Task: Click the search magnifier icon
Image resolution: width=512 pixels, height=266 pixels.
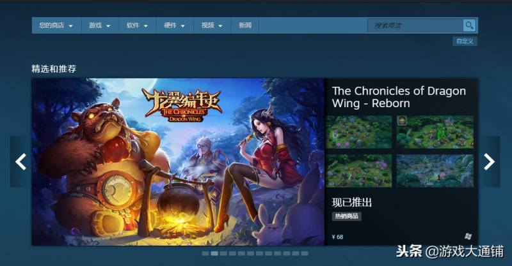Action: pyautogui.click(x=469, y=26)
